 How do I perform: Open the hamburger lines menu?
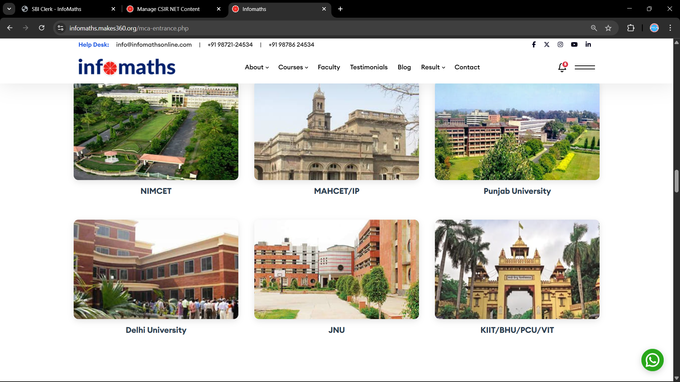[585, 67]
